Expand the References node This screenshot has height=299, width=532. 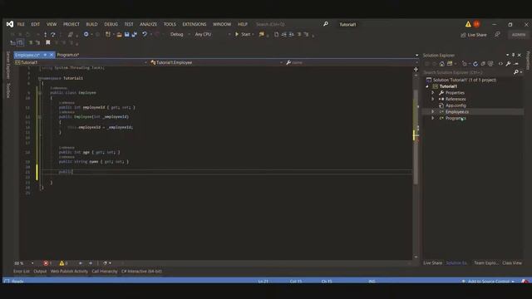[433, 99]
